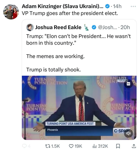The image size is (140, 152).
Task: Open Joshua Reed Eakle's avatar
Action: [x=30, y=27]
